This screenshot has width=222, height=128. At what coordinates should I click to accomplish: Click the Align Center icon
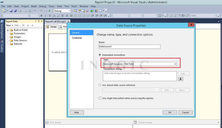click(67, 16)
